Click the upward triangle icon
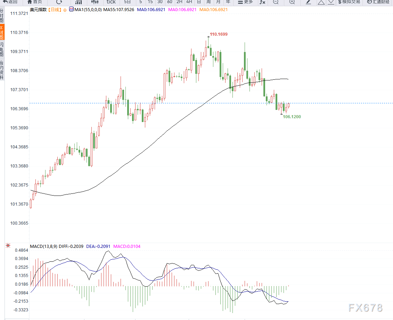The image size is (393, 320). tap(321, 2)
